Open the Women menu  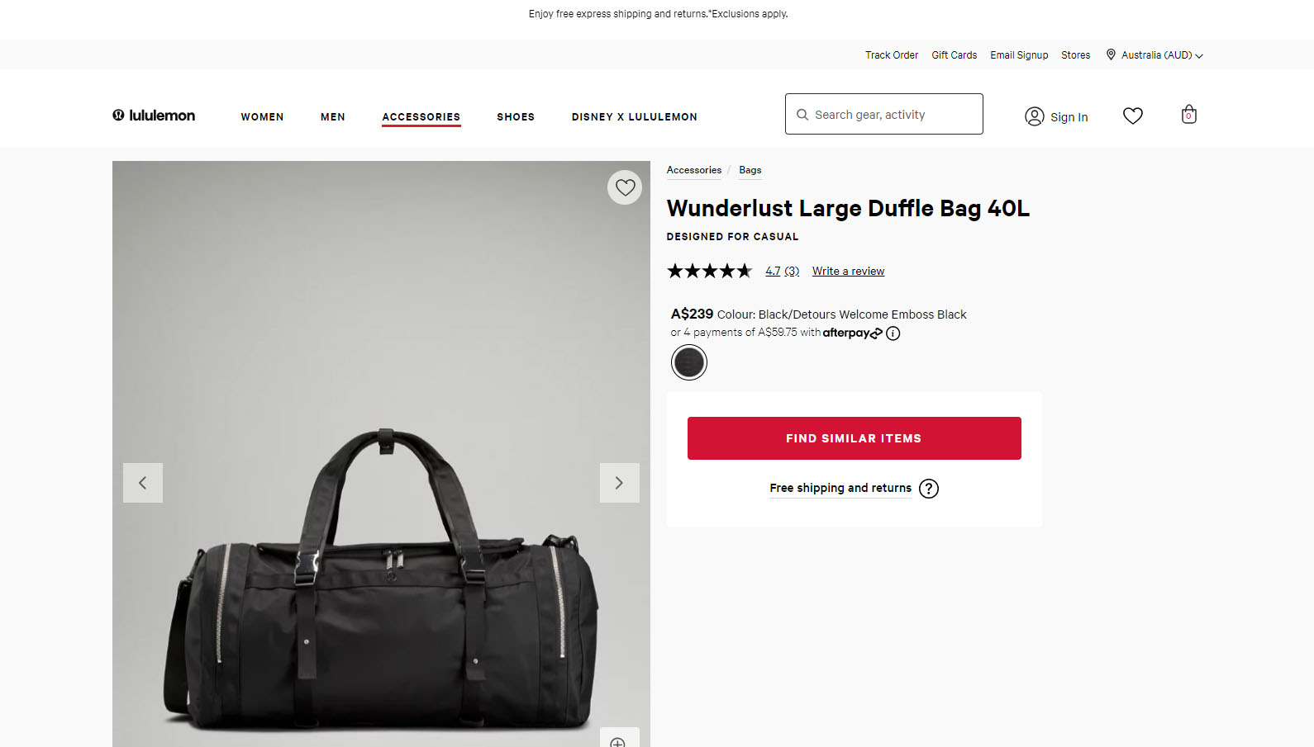click(x=262, y=117)
